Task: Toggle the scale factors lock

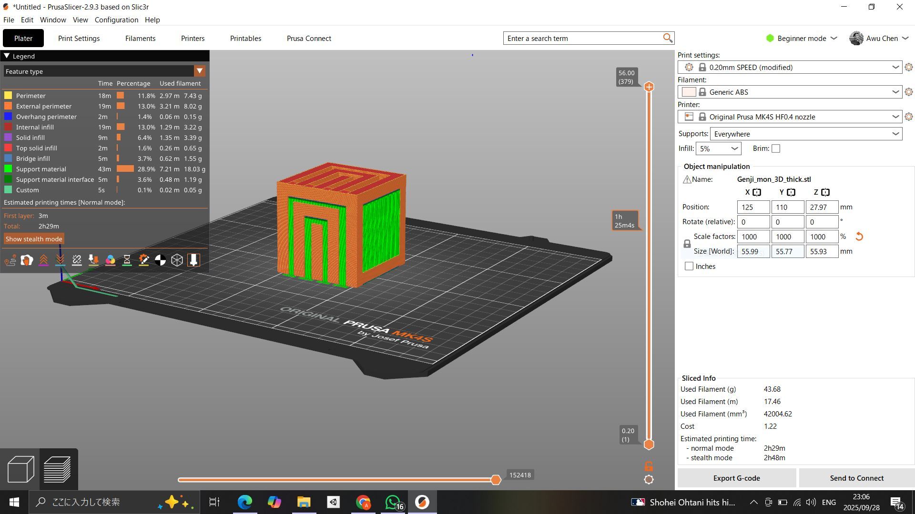Action: 687,244
